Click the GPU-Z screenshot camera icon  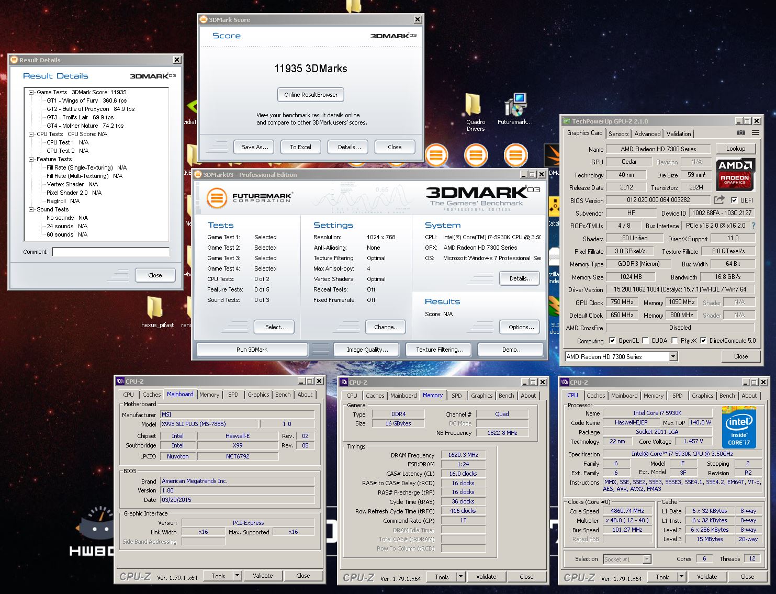[740, 133]
